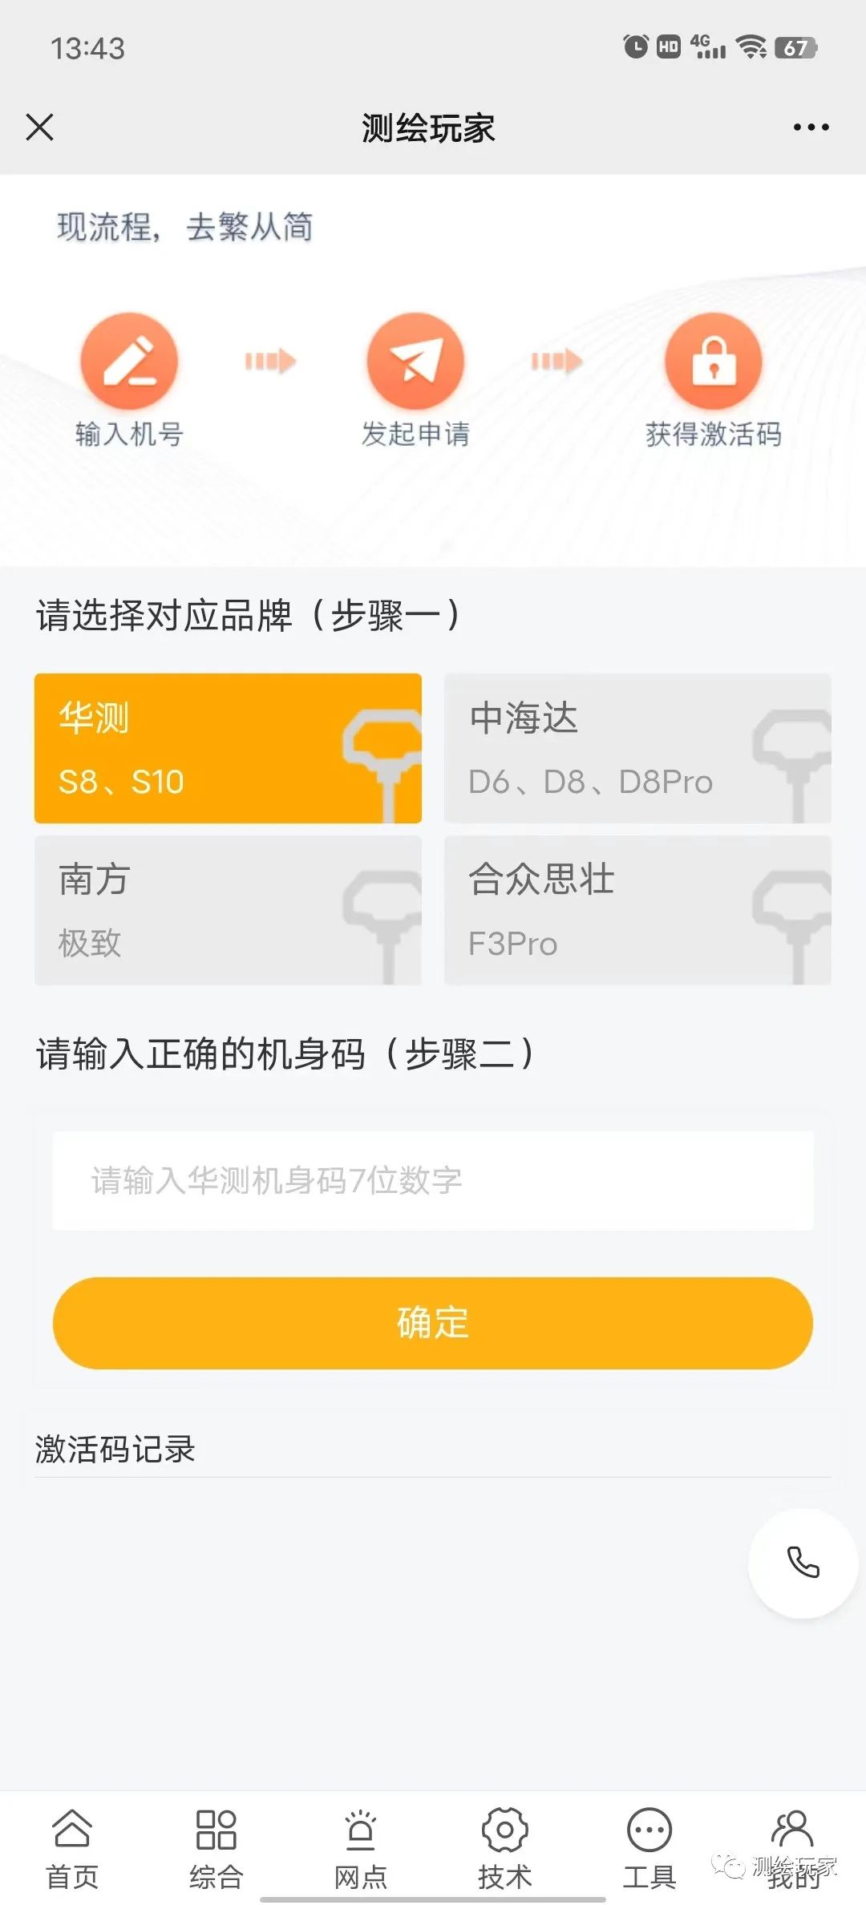Select the 合众思壮 F3Pro brand
866x1905 pixels.
[637, 910]
